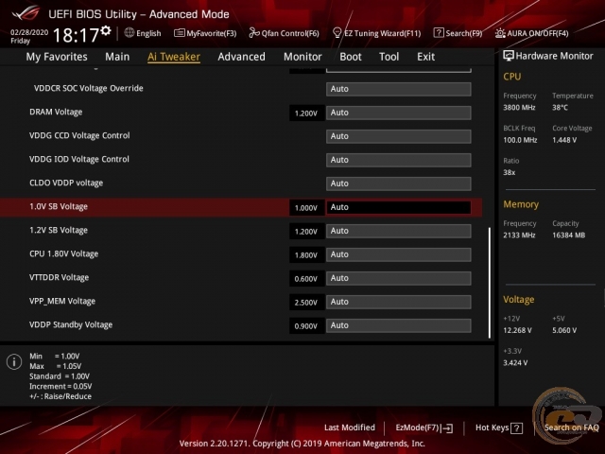605x454 pixels.
Task: Go to the Boot tab
Action: coord(351,57)
